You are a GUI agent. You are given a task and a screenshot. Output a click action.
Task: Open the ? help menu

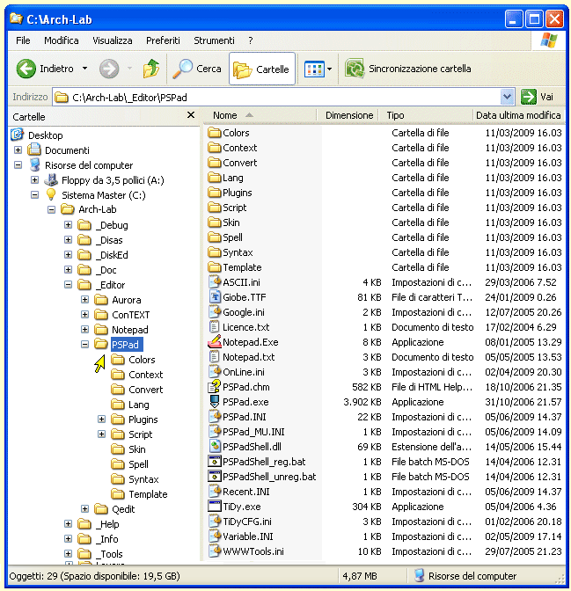point(251,40)
